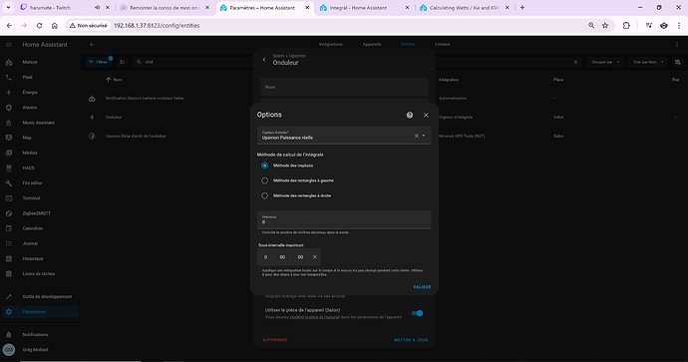Select Méthode des trapèzes radio button

click(264, 166)
